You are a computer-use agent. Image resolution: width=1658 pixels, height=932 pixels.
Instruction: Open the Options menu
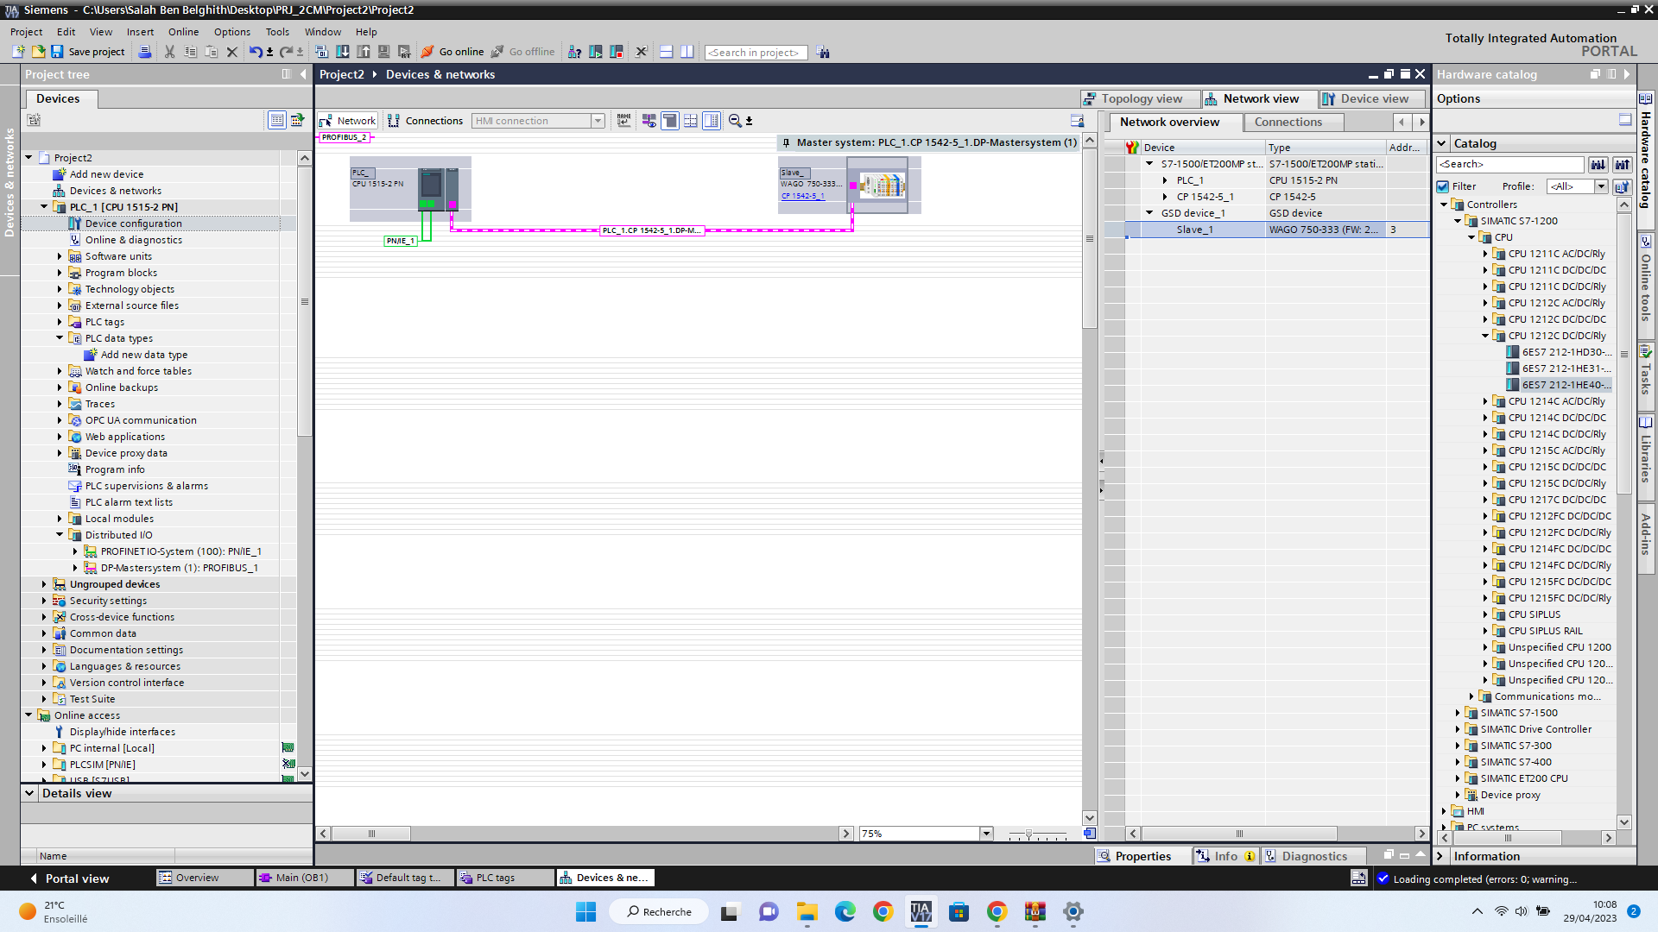[x=231, y=32]
